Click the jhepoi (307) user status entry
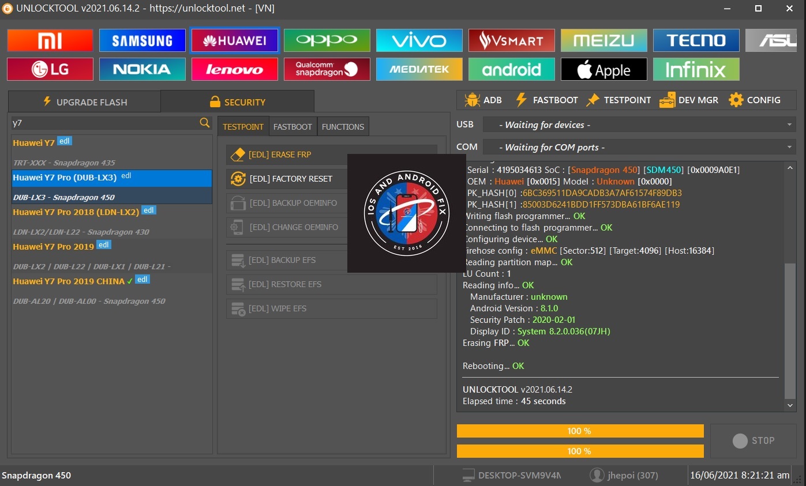The image size is (806, 486). pyautogui.click(x=624, y=476)
